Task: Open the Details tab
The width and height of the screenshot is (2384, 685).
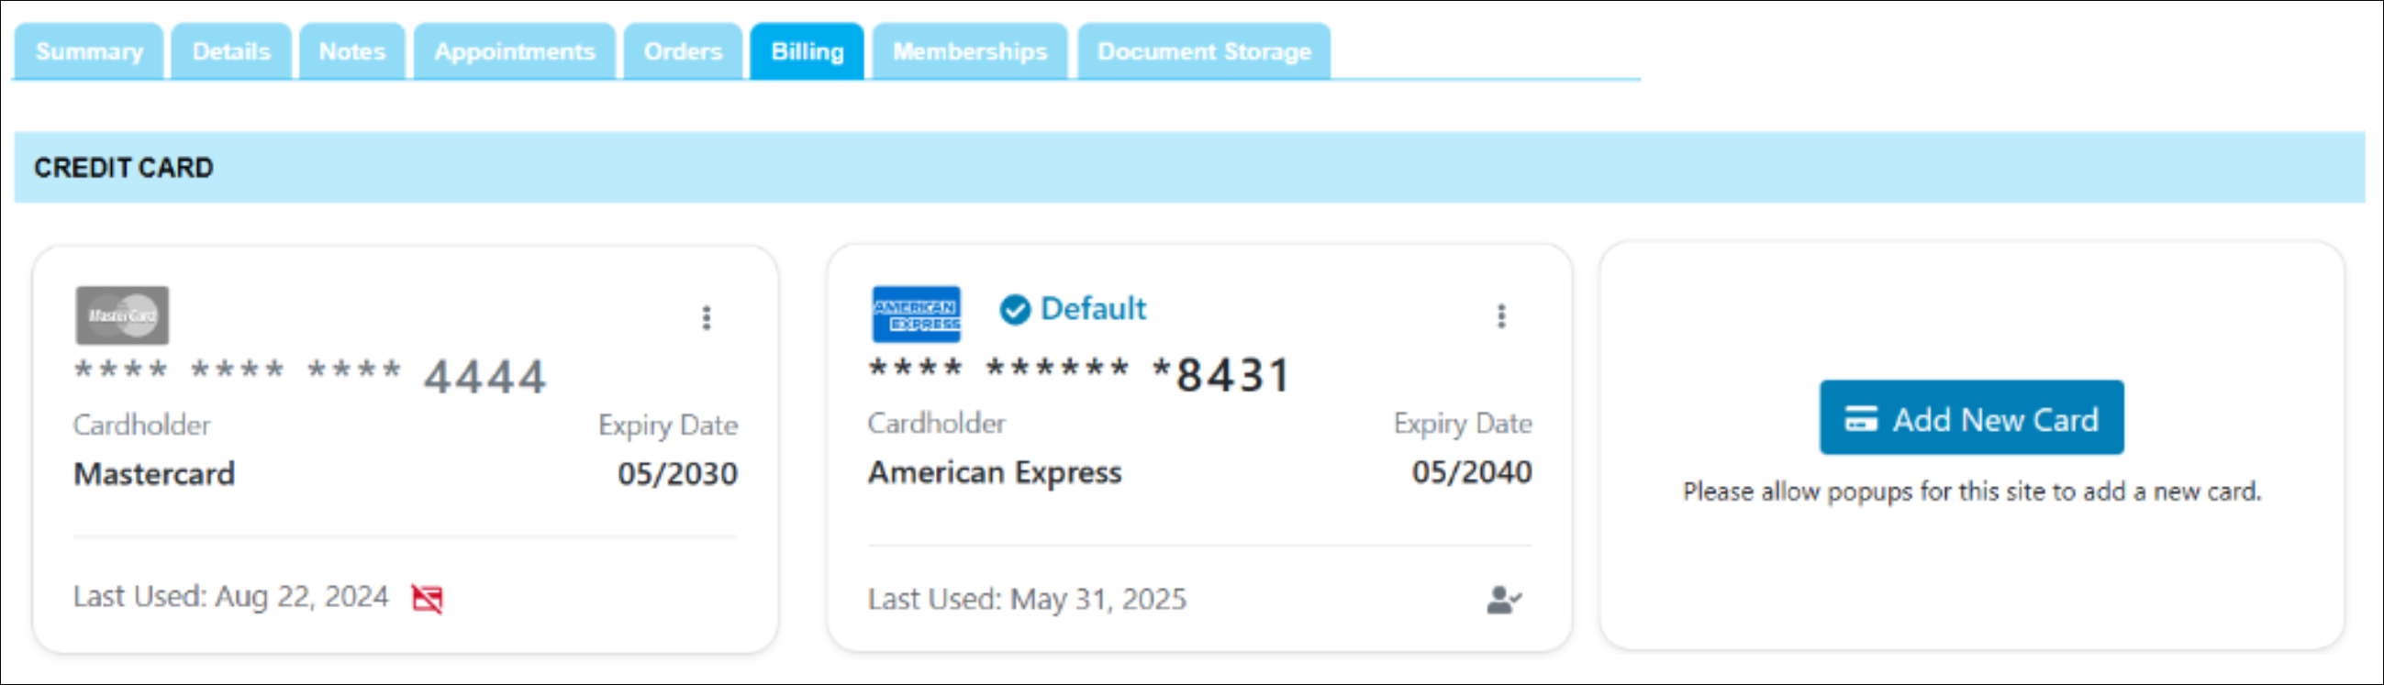Action: click(231, 51)
